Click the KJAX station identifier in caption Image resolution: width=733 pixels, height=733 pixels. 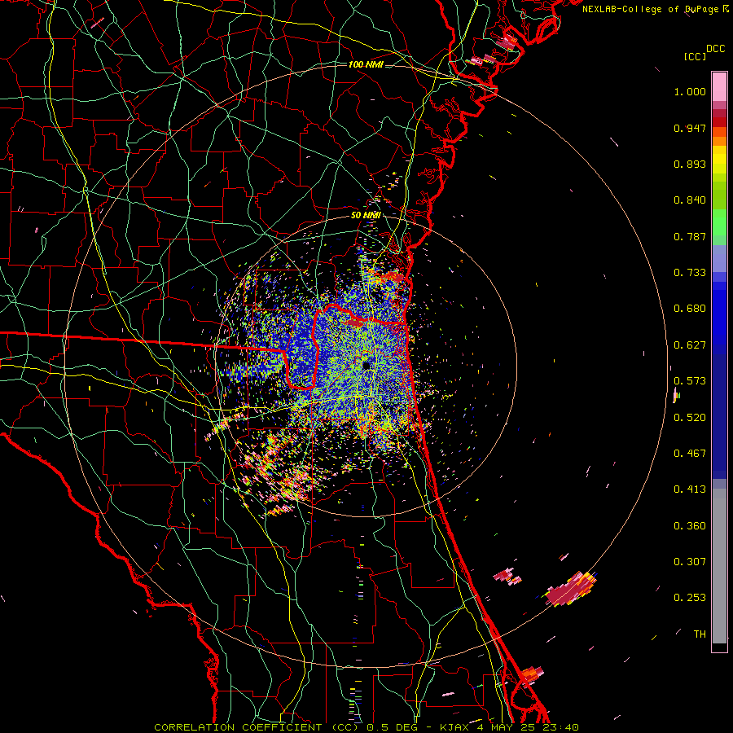point(455,727)
